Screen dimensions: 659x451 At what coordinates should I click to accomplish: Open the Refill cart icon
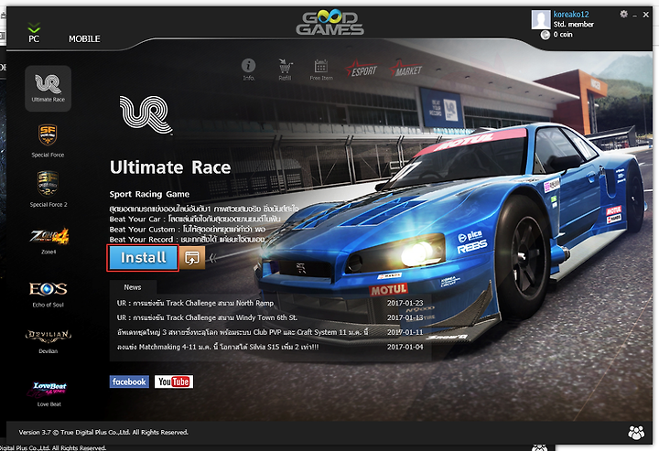click(x=285, y=70)
